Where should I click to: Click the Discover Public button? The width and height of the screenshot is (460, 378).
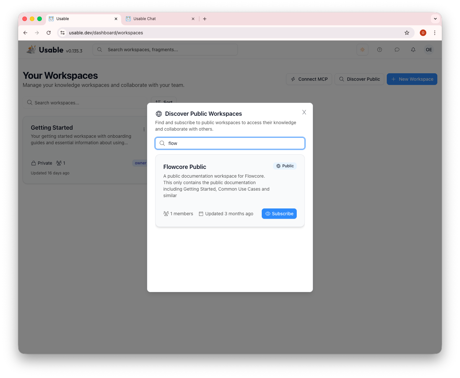pyautogui.click(x=359, y=79)
